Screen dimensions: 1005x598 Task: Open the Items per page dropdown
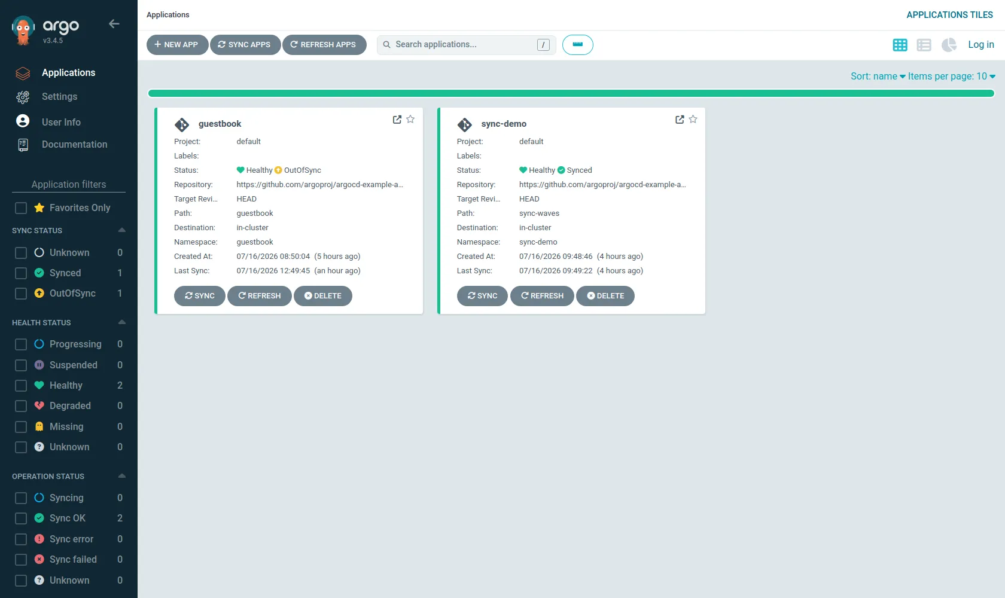click(x=952, y=77)
